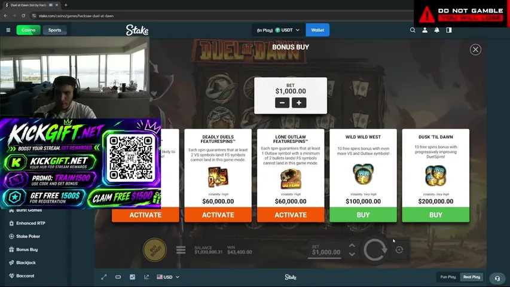Pop out the game window icon

point(146,277)
